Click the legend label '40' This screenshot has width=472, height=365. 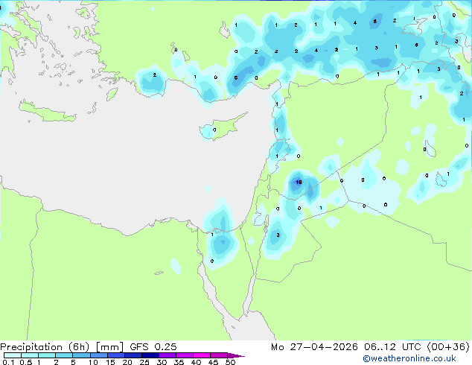click(196, 362)
